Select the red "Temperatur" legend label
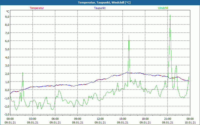The image size is (200, 125). [37, 8]
